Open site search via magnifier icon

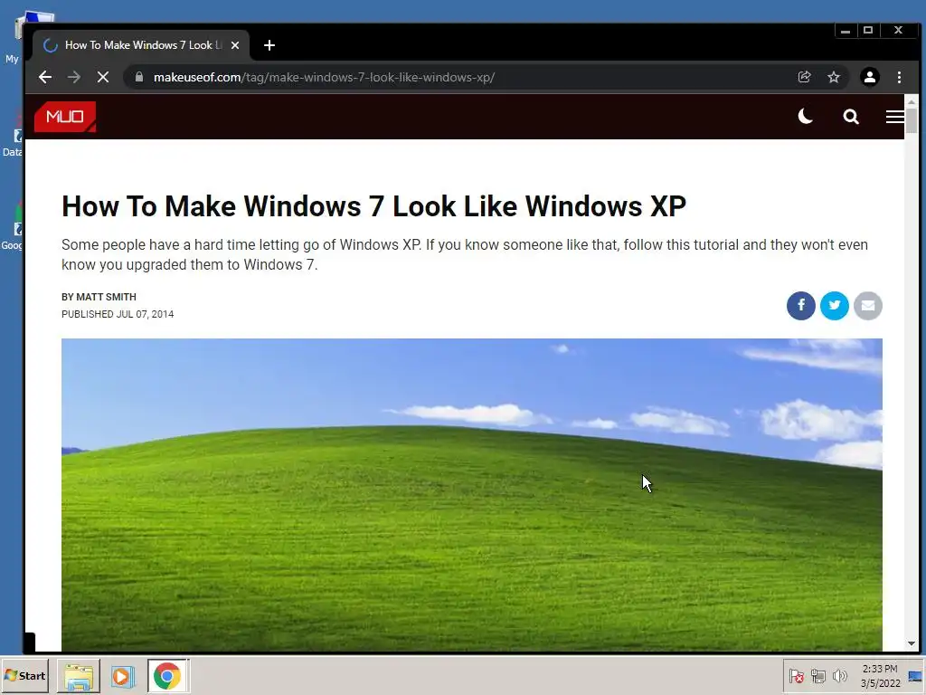(x=850, y=117)
